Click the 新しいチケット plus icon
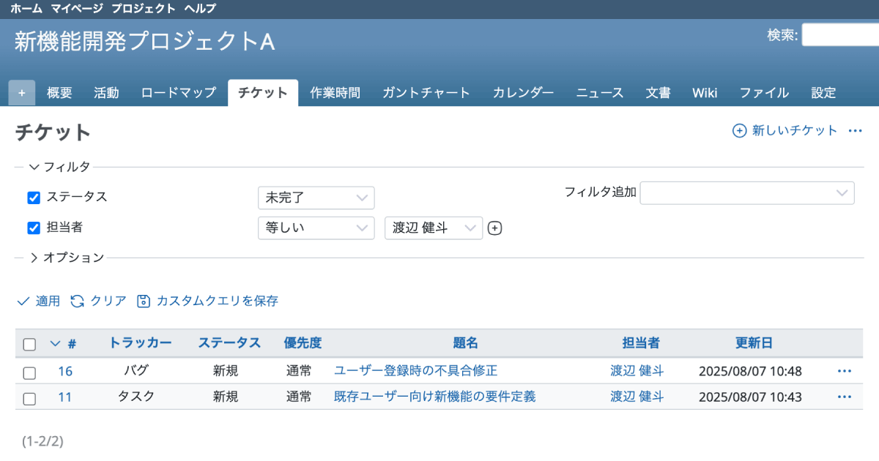The width and height of the screenshot is (879, 461). (739, 130)
